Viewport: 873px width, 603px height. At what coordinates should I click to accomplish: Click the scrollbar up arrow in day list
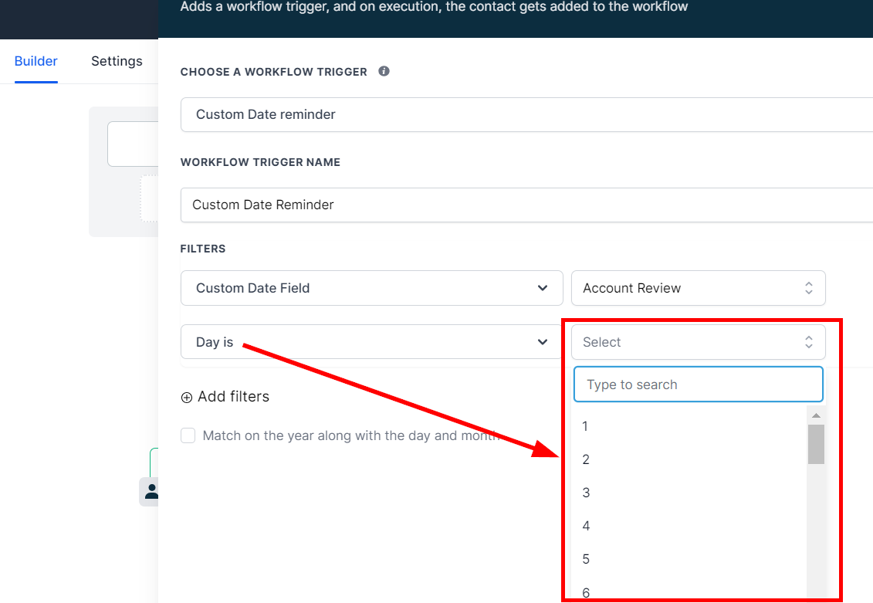[816, 415]
